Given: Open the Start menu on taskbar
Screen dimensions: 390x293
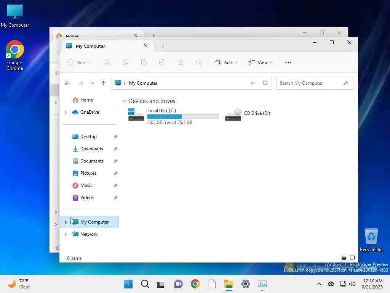Looking at the screenshot, I should (x=128, y=284).
